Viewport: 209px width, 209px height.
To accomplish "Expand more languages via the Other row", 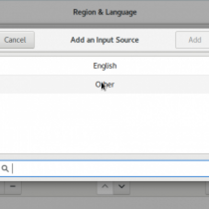I will point(104,85).
